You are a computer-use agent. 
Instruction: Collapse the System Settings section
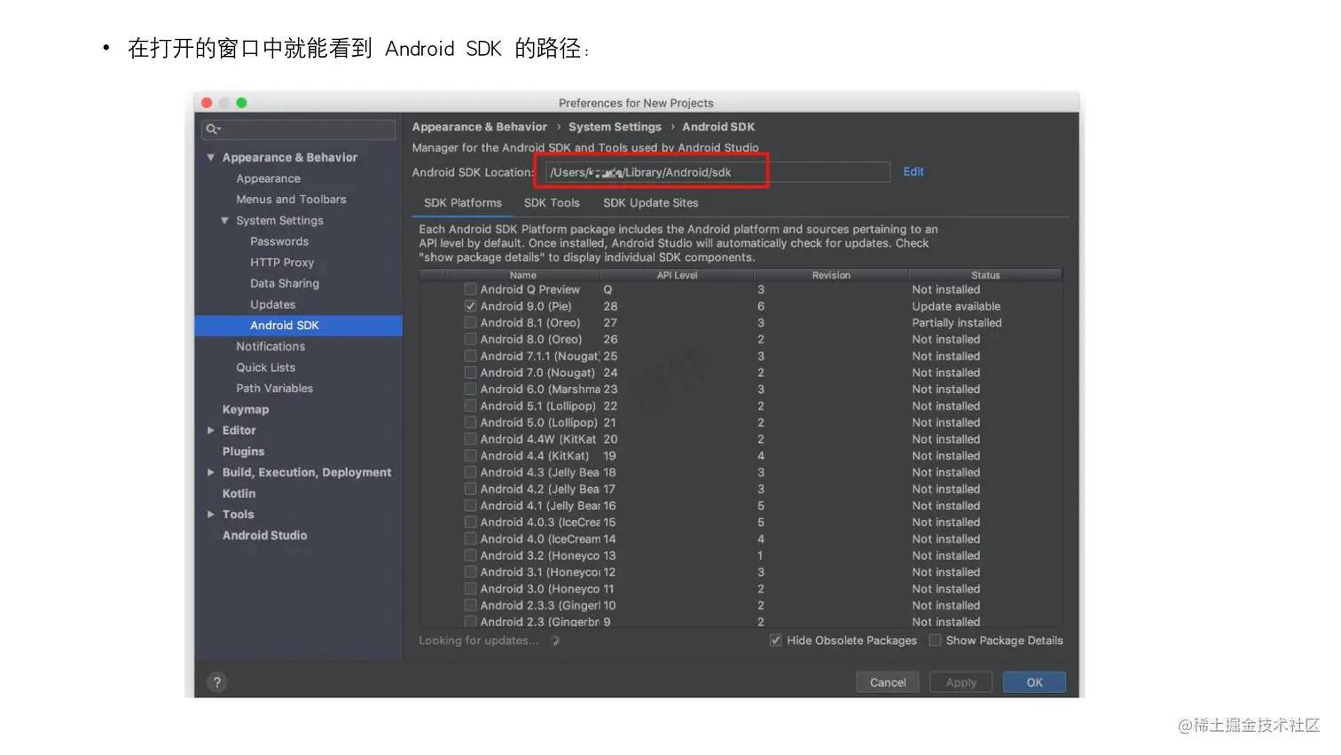tap(224, 220)
